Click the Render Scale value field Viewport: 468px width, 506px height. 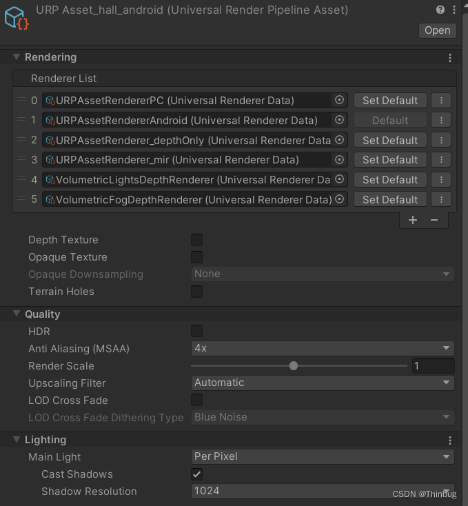(x=433, y=365)
